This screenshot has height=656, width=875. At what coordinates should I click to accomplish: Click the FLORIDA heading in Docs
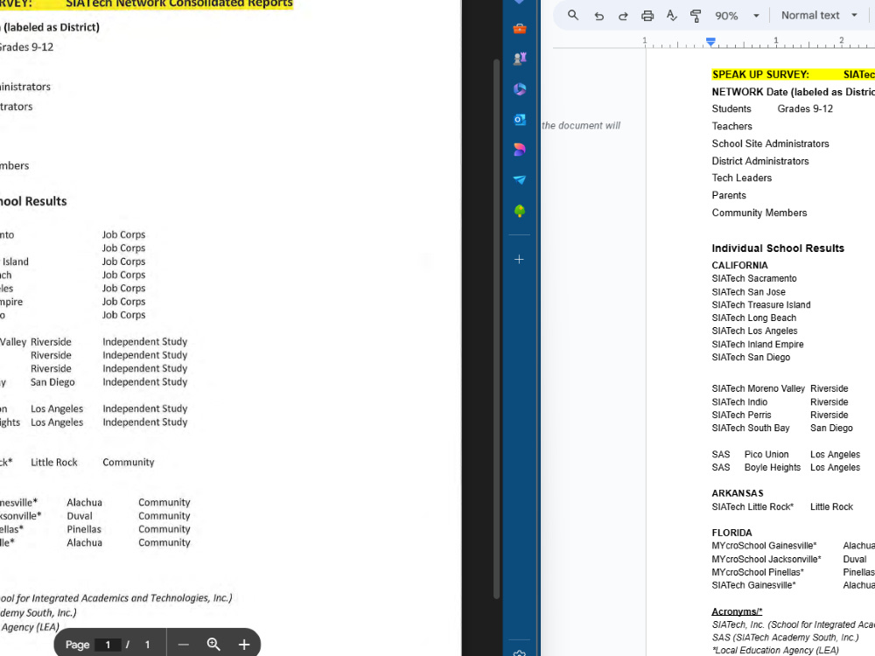tap(731, 533)
